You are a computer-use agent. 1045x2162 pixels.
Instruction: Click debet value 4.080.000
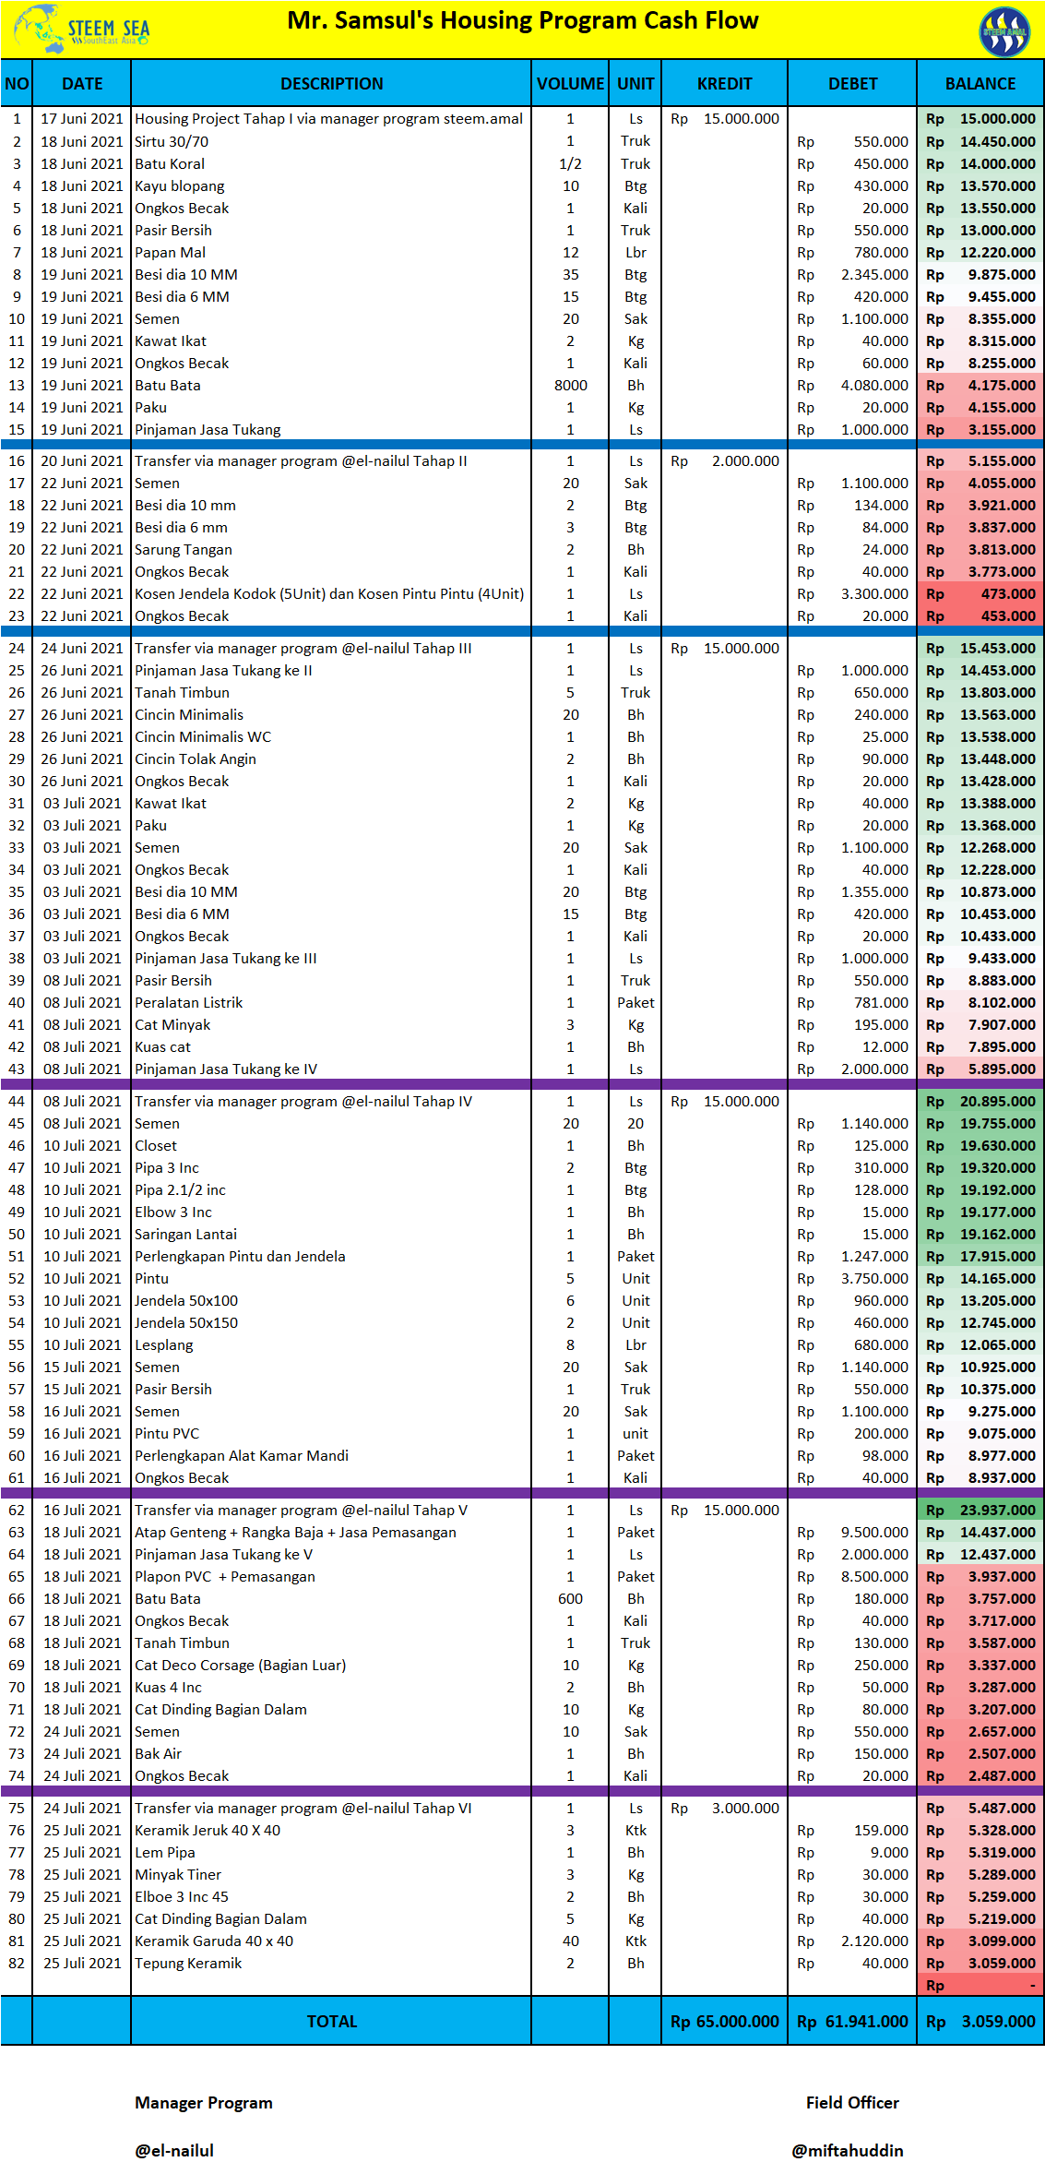(874, 386)
